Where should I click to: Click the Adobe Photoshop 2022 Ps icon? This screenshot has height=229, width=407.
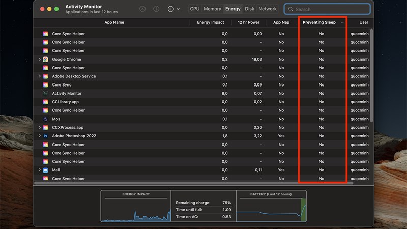coord(45,136)
